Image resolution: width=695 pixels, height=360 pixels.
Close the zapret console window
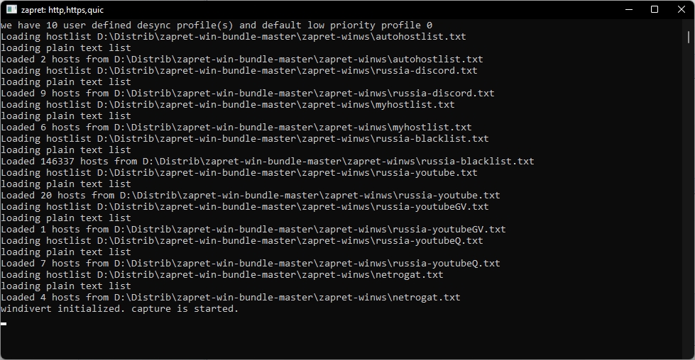coord(682,9)
